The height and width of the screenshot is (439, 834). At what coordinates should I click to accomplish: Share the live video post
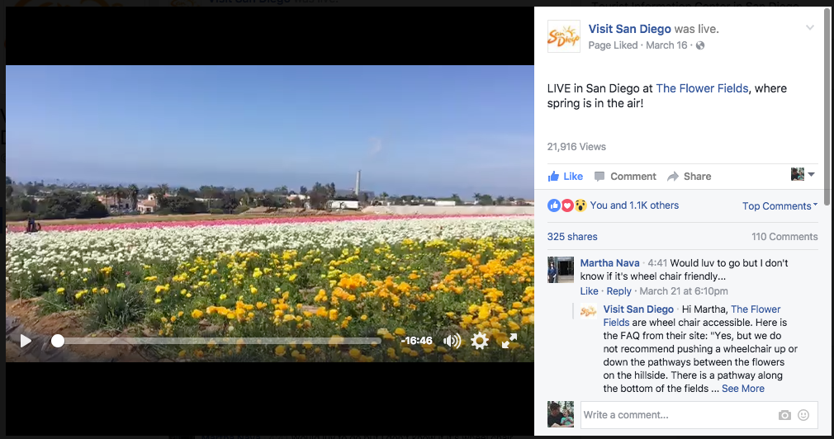(x=689, y=177)
